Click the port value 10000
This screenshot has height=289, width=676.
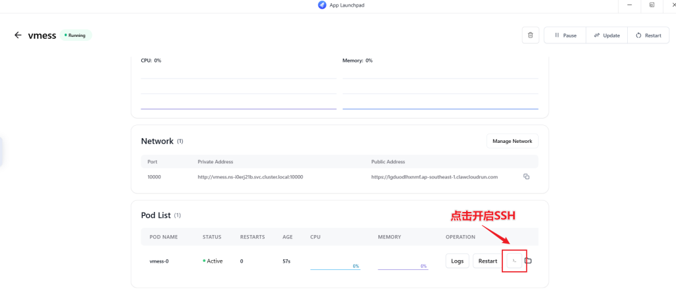154,176
